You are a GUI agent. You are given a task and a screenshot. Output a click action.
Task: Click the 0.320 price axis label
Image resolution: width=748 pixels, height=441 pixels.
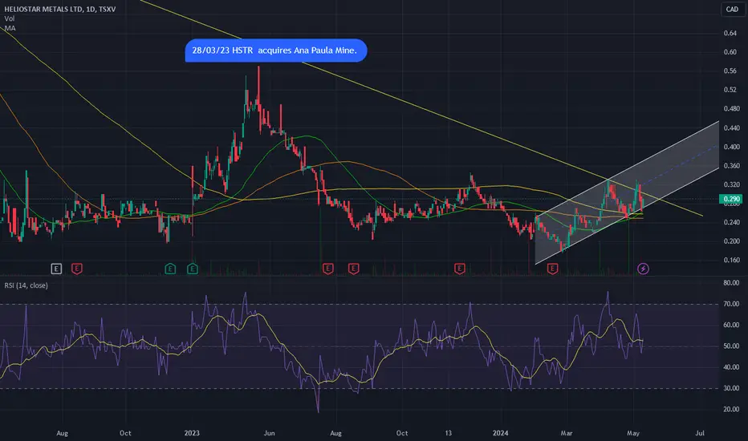tap(732, 184)
